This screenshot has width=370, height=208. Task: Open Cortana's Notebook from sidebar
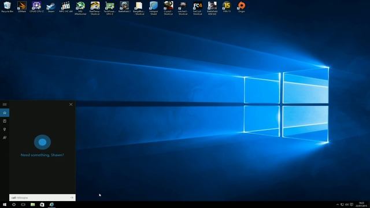coord(5,121)
